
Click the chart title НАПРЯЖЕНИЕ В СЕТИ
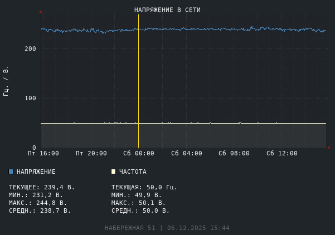(167, 10)
